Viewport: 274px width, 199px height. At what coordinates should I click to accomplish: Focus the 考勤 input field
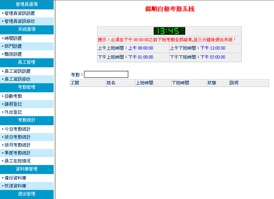point(106,74)
